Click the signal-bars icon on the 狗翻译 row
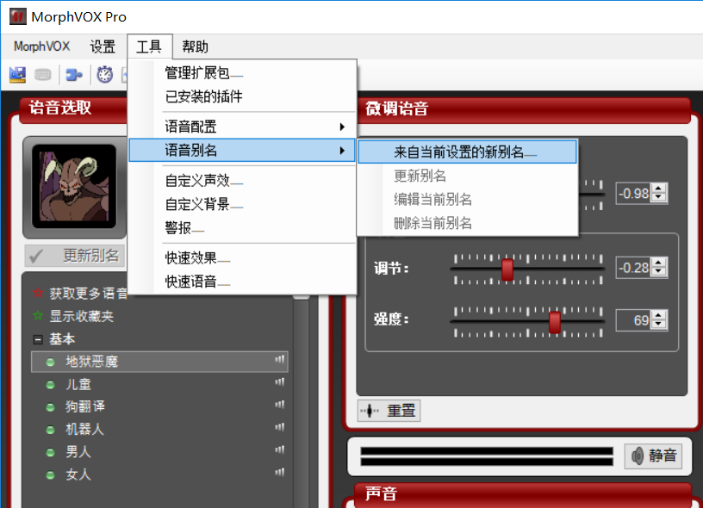Screen dimensions: 703x508 point(280,405)
